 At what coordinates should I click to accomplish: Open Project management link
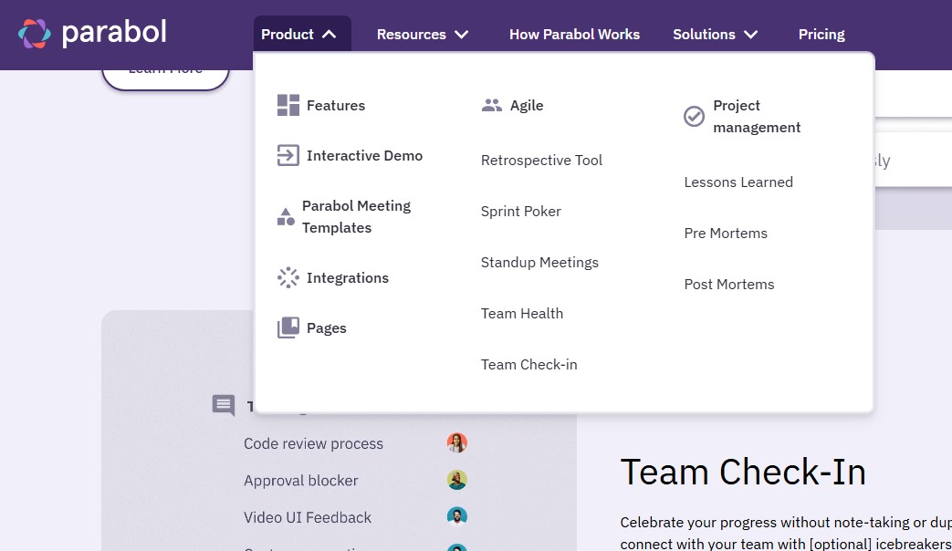[757, 116]
